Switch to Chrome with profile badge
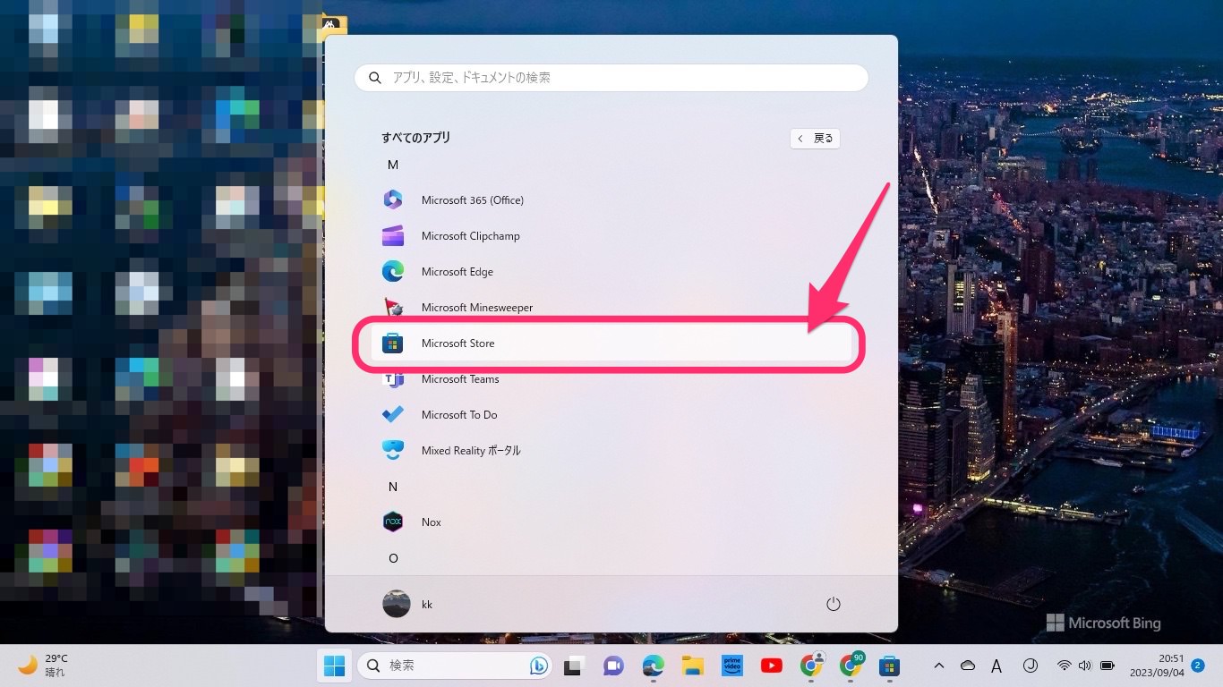The height and width of the screenshot is (687, 1223). point(811,666)
